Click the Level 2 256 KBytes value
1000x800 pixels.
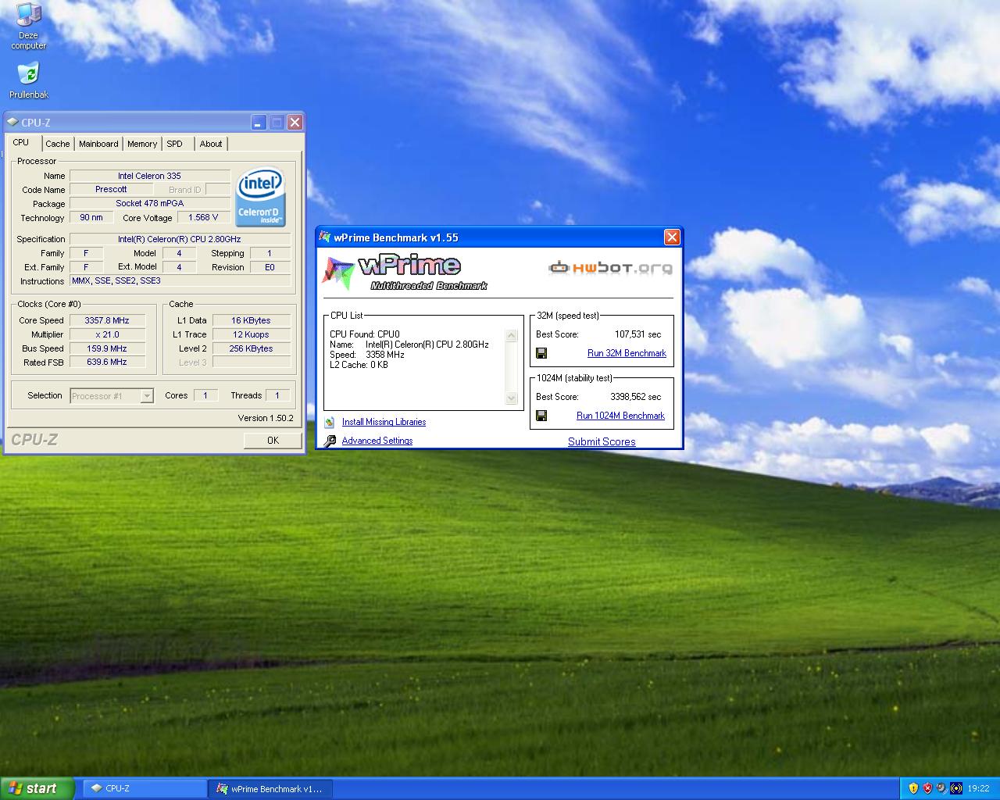click(251, 348)
